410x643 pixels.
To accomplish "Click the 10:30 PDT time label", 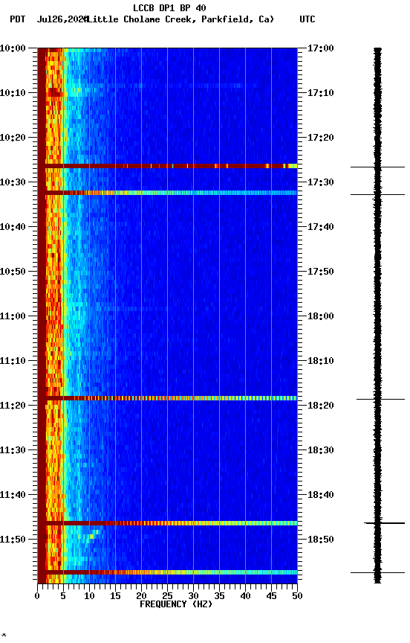I will click(13, 182).
